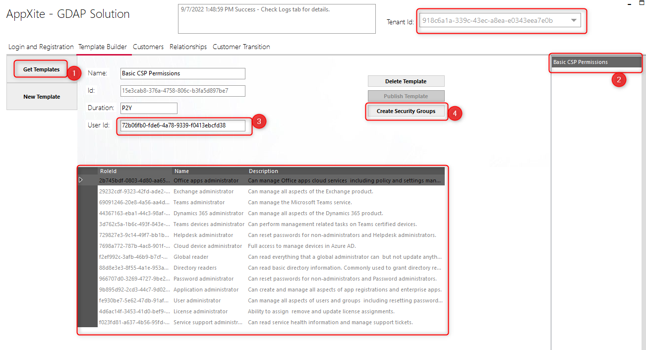Click the Delete Template button

tap(406, 81)
